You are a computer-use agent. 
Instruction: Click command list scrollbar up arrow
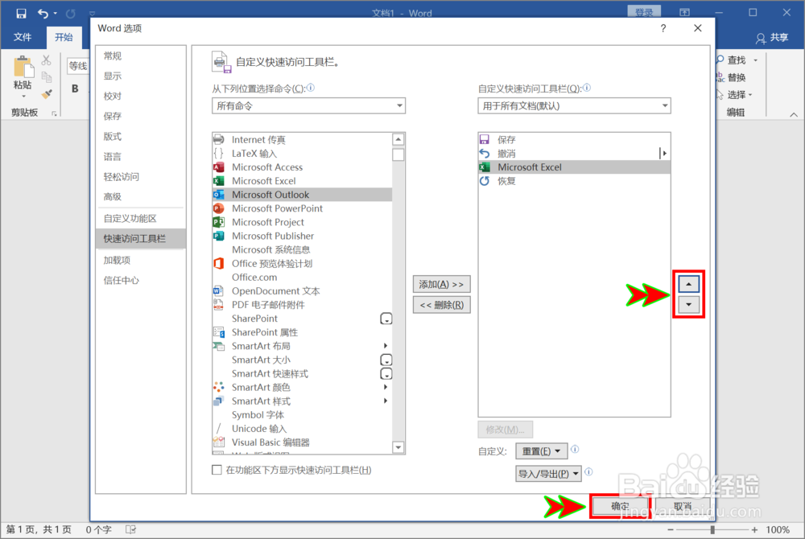398,139
